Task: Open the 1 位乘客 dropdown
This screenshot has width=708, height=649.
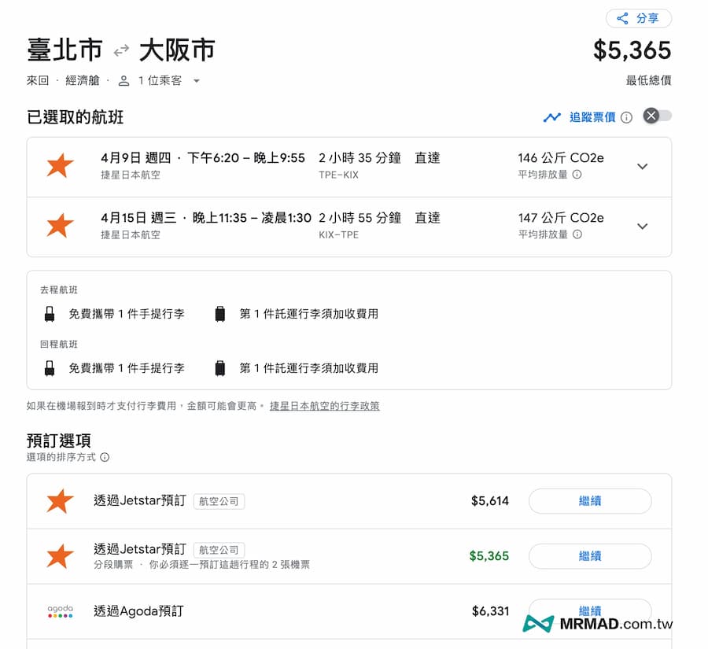Action: (x=196, y=80)
